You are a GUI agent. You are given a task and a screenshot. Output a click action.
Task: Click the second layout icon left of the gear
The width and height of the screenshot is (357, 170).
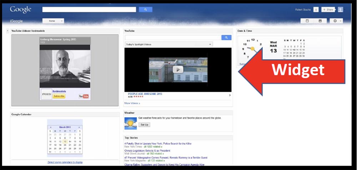point(320,21)
